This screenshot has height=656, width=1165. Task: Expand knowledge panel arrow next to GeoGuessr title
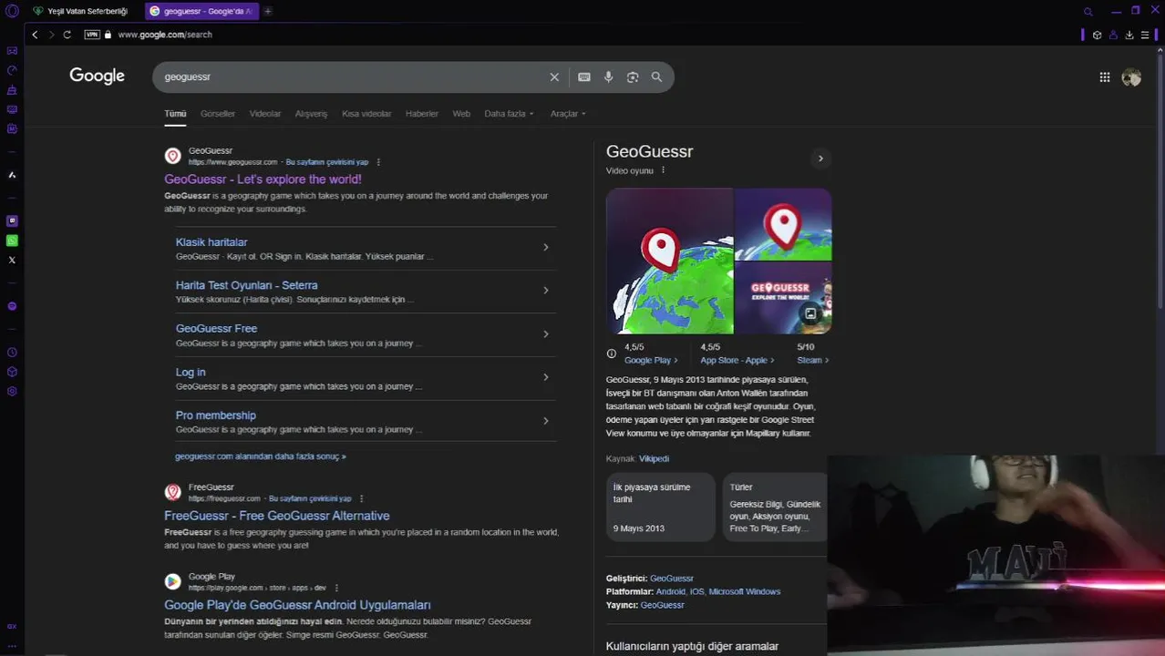pos(820,159)
